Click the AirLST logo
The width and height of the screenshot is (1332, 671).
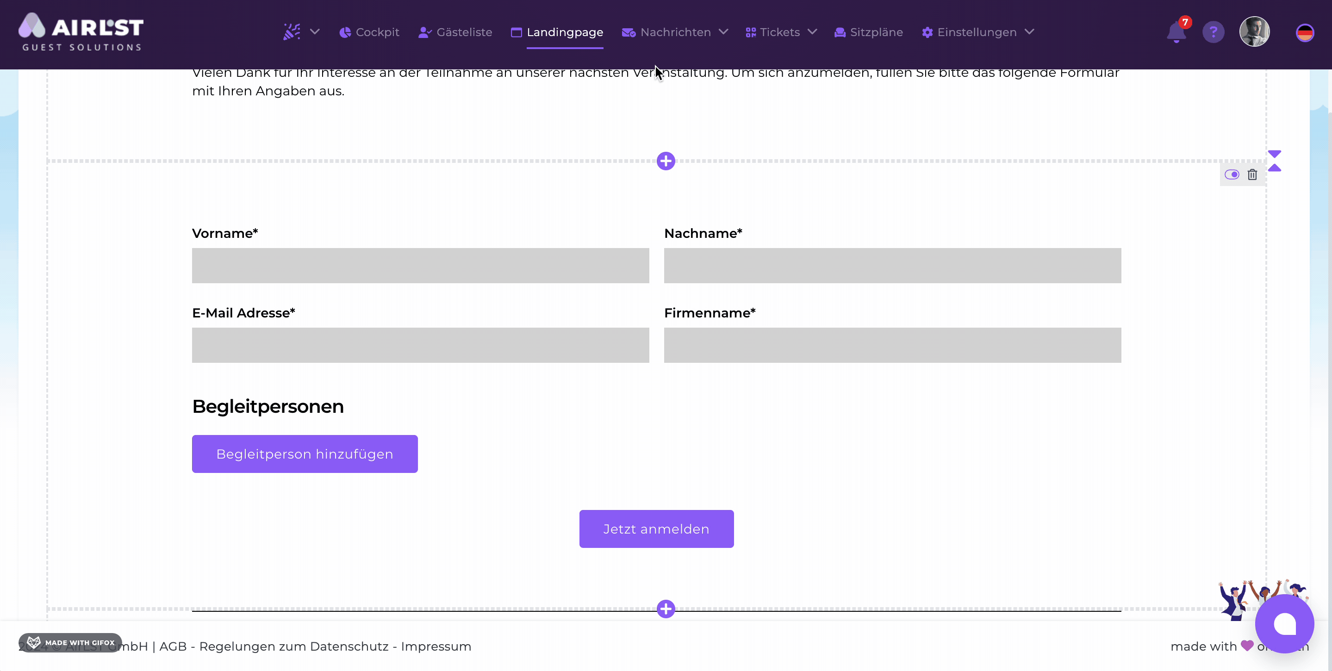[x=81, y=31]
